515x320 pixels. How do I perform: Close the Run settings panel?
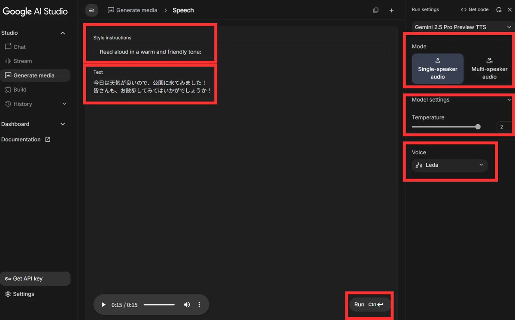(510, 9)
